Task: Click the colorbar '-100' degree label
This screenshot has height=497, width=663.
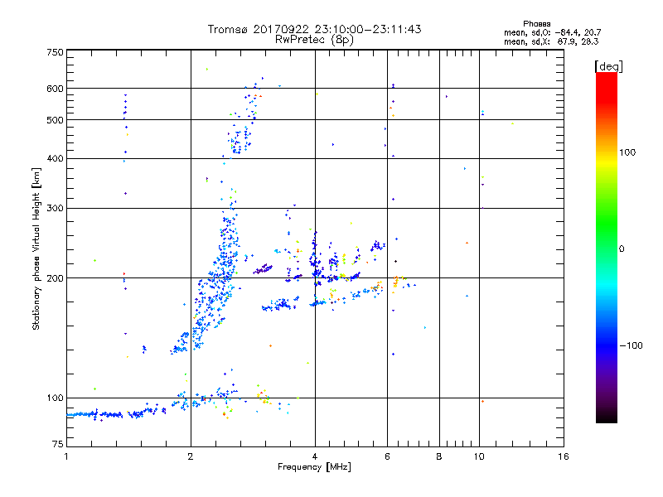Action: 631,345
